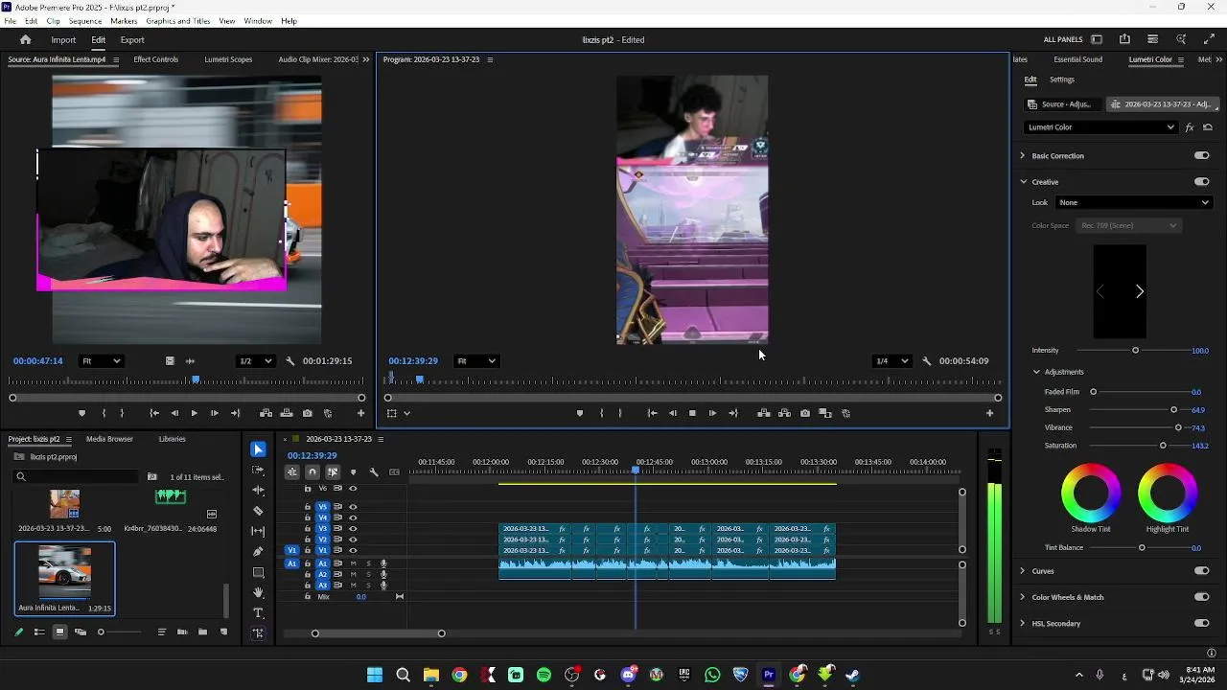Open the Graphics and Titles menu

coord(178,21)
